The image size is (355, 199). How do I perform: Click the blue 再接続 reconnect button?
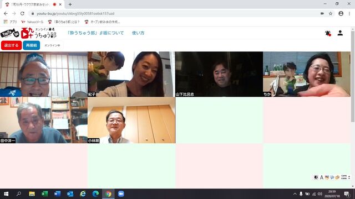[32, 45]
